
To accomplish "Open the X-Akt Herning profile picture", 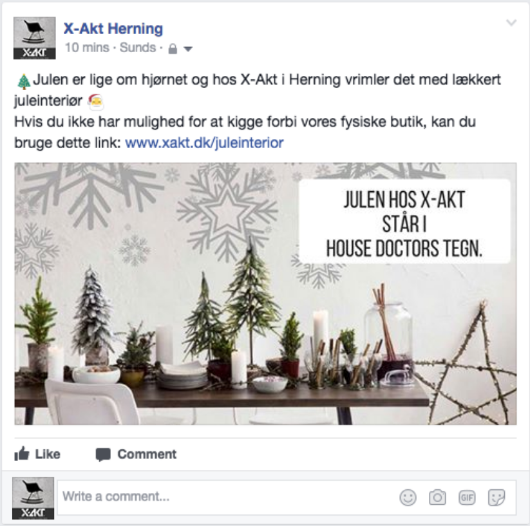I will tap(35, 38).
